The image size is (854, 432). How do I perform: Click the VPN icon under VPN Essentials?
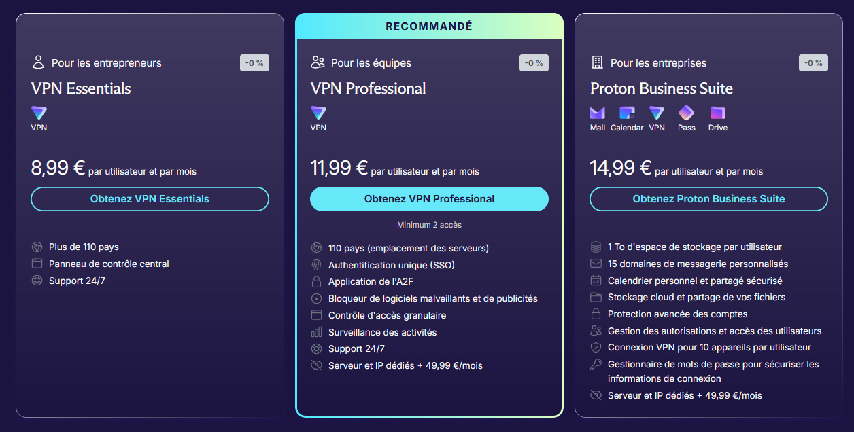coord(39,113)
